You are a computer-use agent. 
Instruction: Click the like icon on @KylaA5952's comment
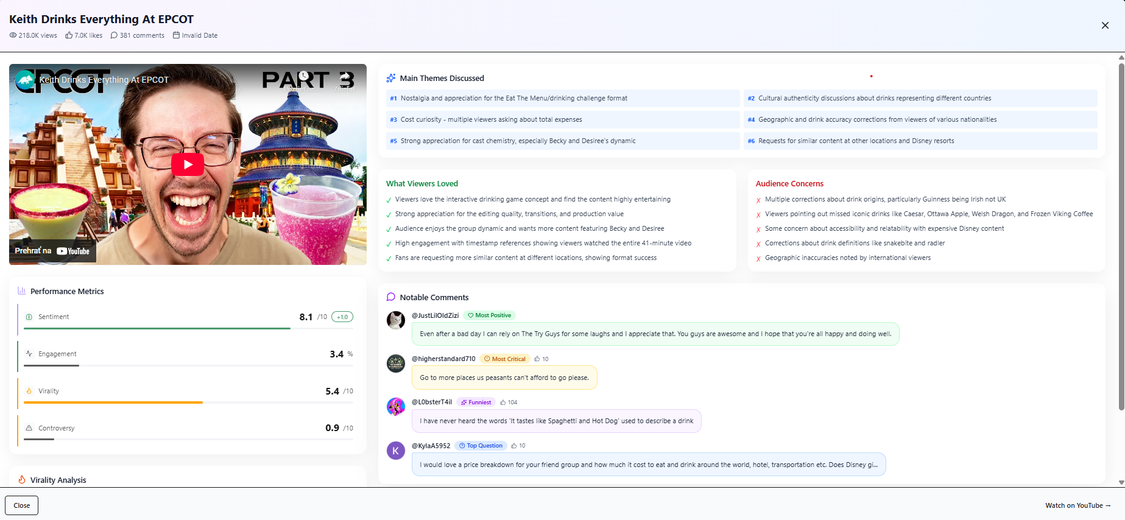[x=514, y=446]
